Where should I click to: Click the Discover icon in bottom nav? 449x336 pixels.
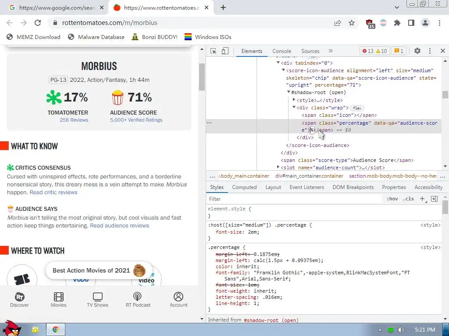(19, 299)
